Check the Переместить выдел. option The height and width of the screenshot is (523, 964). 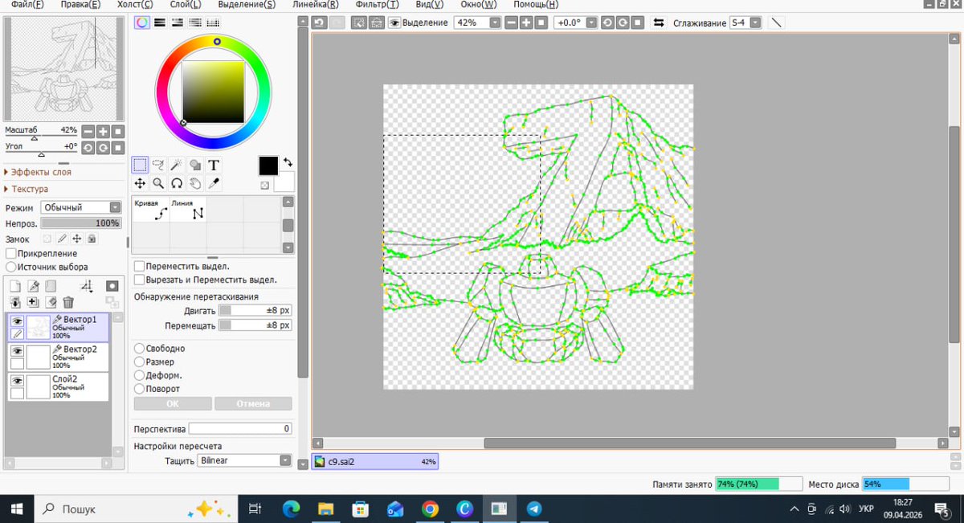(x=140, y=266)
